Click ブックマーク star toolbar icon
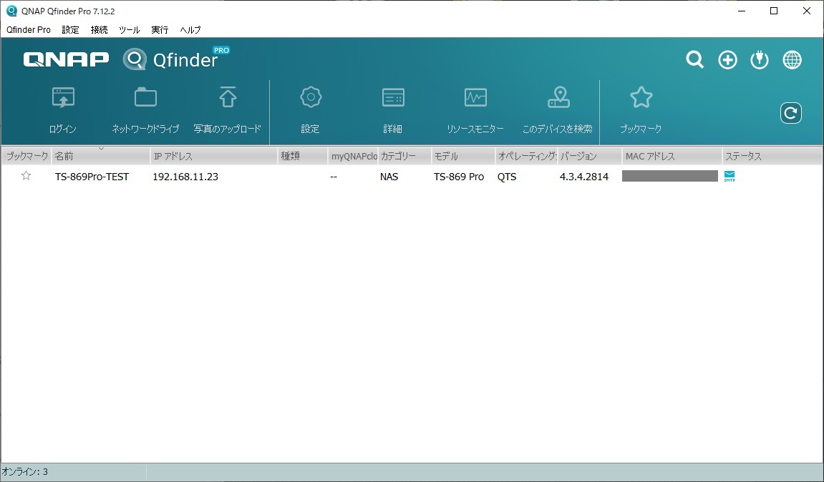The height and width of the screenshot is (482, 824). [641, 97]
